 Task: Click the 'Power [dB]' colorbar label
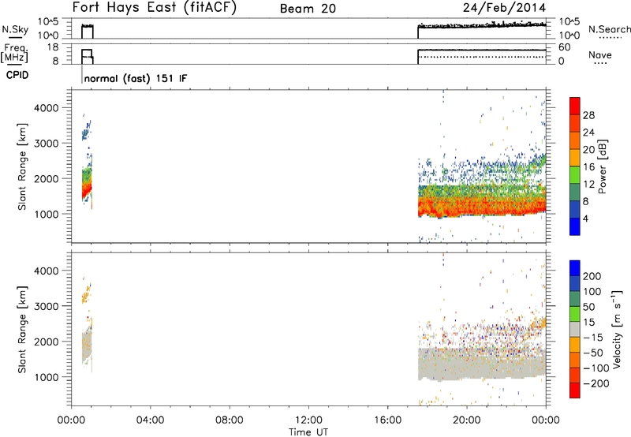[x=602, y=166]
